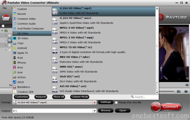Viewport: 190px width, 120px height.
Task: Click the Request button
Action: (41, 97)
